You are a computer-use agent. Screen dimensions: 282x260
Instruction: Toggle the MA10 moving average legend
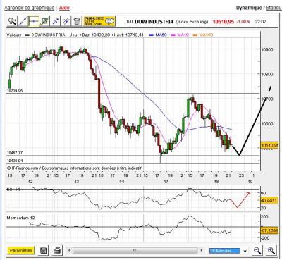tap(180, 35)
